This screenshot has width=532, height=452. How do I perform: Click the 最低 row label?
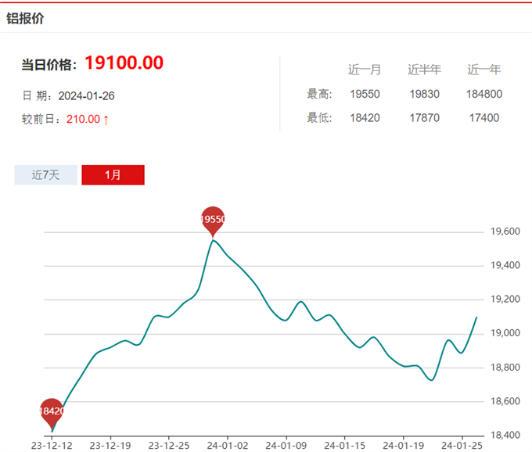click(x=319, y=117)
